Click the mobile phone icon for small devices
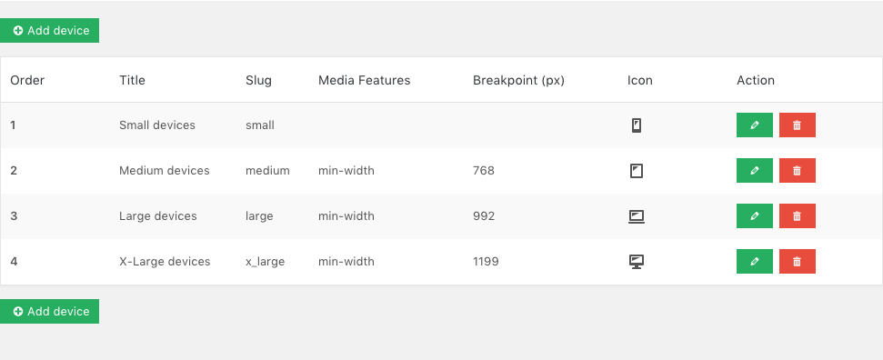 click(x=637, y=125)
